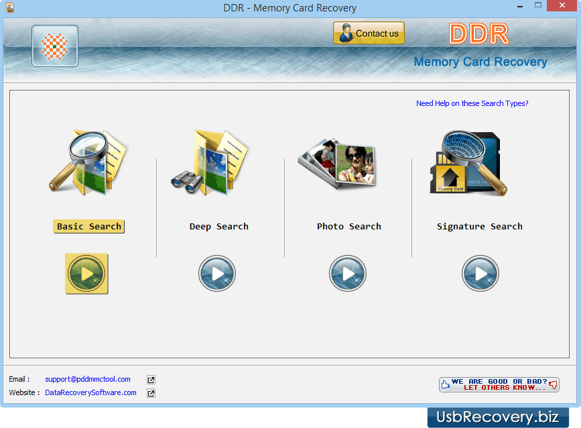The image size is (581, 428).
Task: Click the support@pddmmctool.com email link
Action: (88, 379)
